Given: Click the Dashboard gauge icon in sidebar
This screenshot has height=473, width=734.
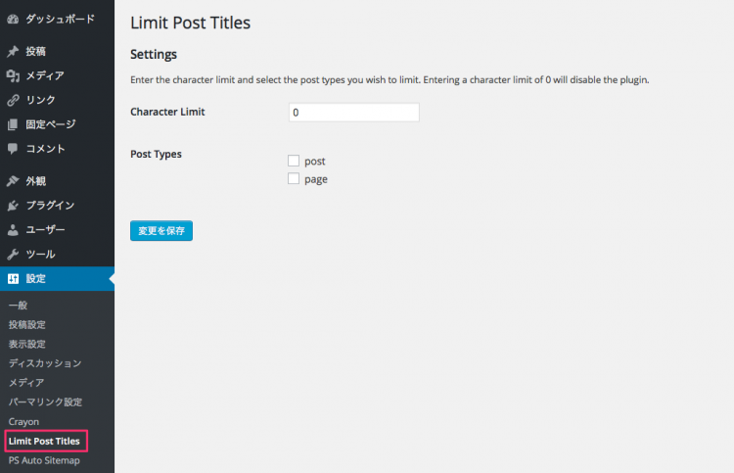Looking at the screenshot, I should point(13,19).
